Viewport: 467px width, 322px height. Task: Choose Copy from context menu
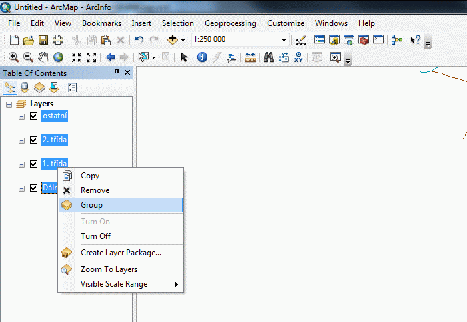pos(121,176)
